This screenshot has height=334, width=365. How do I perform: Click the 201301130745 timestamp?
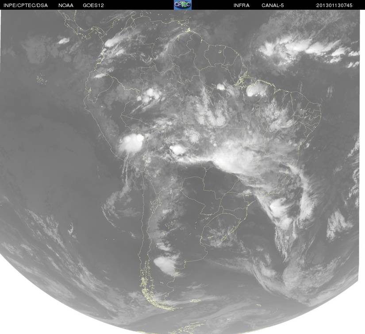coord(334,5)
